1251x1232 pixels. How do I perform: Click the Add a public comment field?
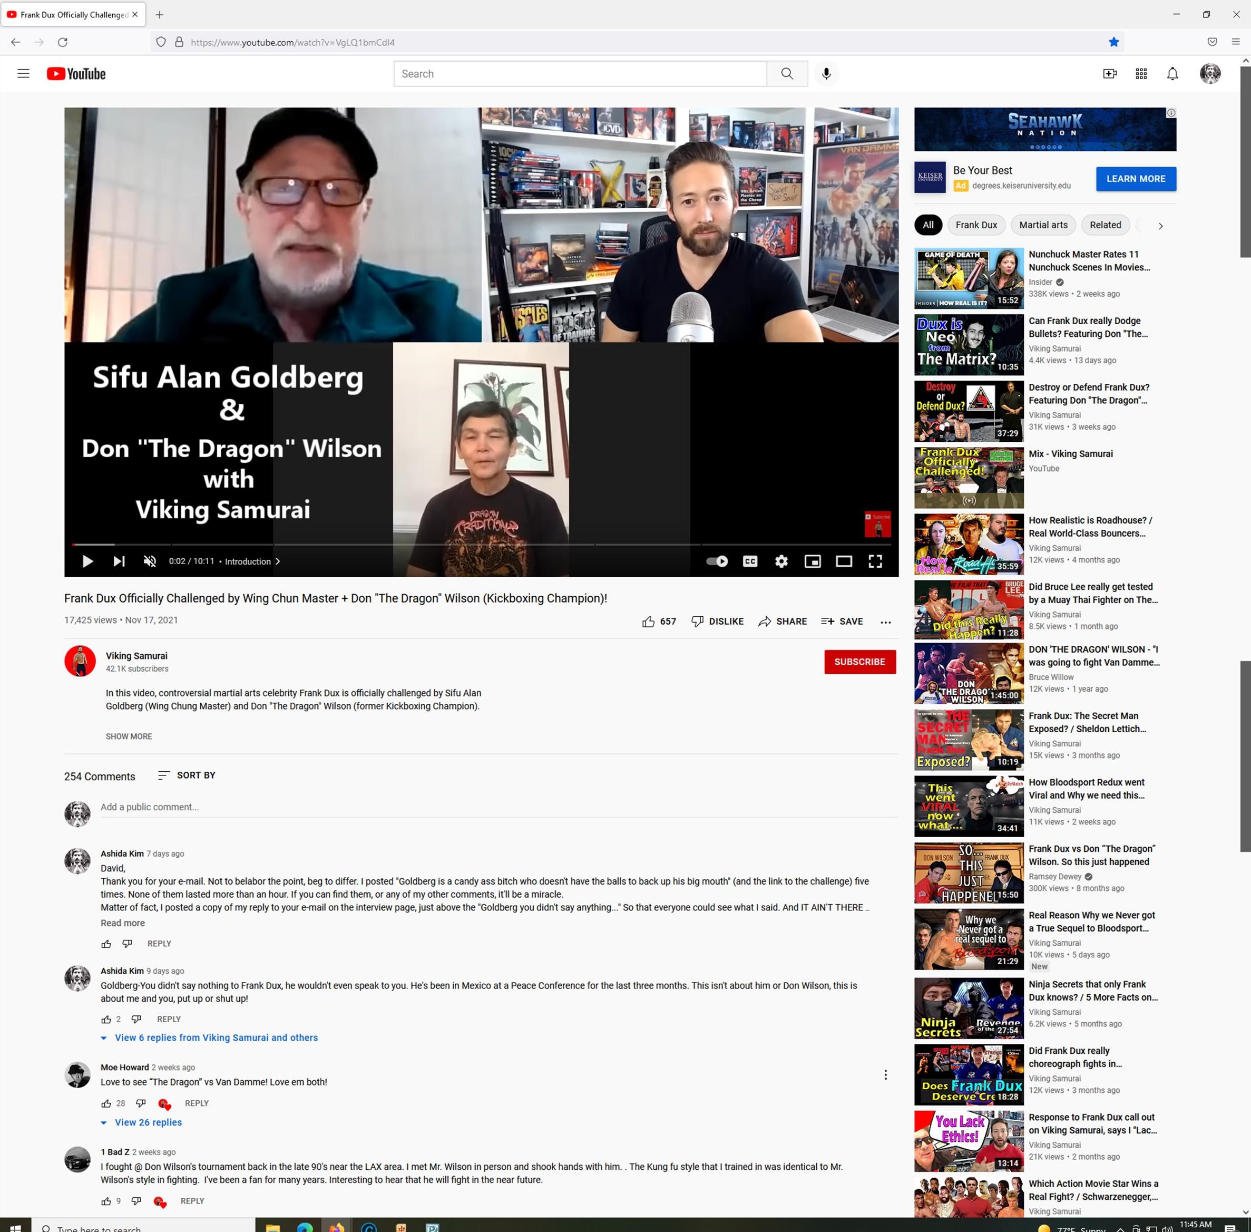pyautogui.click(x=499, y=807)
